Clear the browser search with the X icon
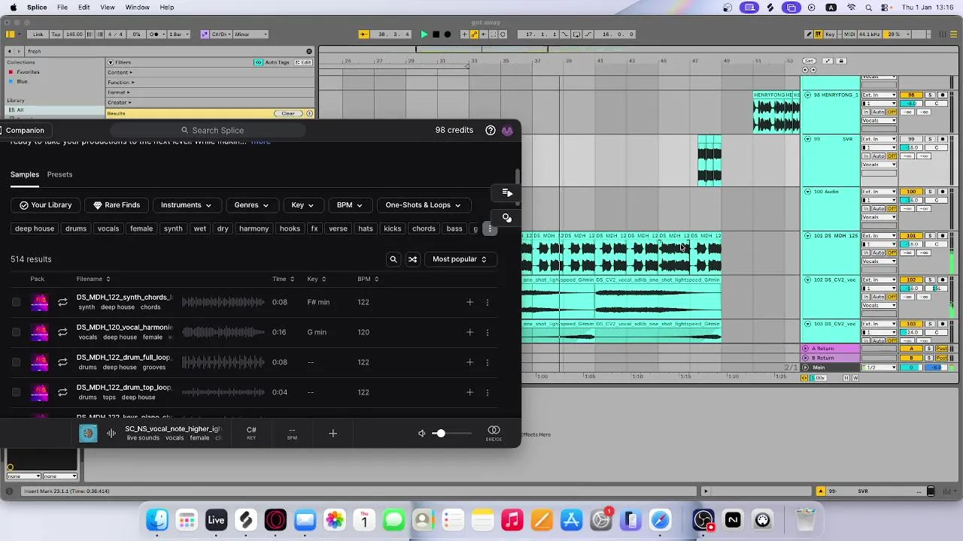The image size is (963, 541). 308,51
